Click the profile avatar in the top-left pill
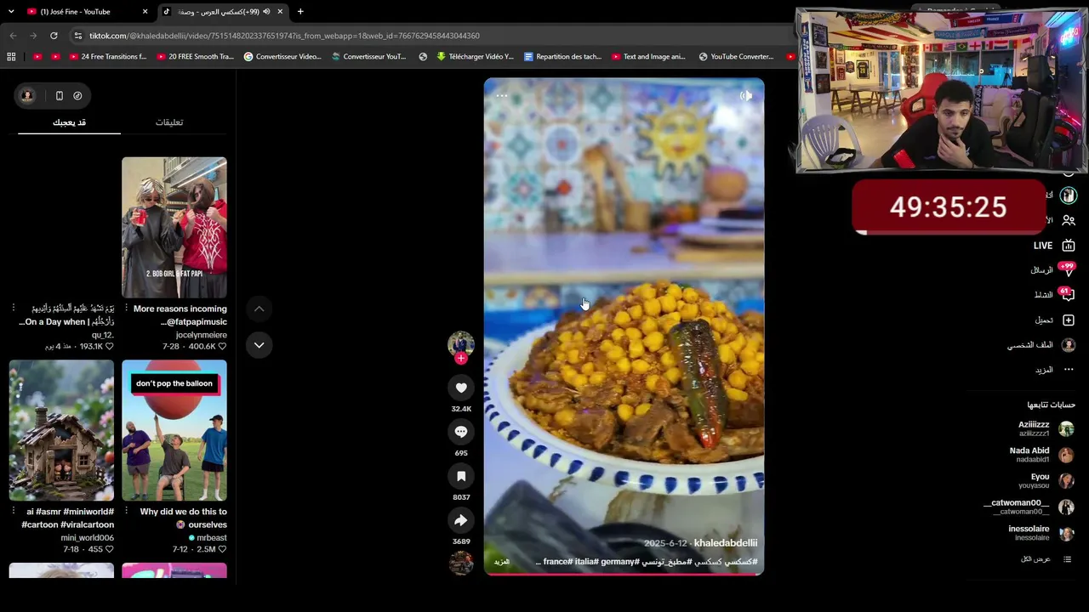The width and height of the screenshot is (1089, 612). coord(27,96)
